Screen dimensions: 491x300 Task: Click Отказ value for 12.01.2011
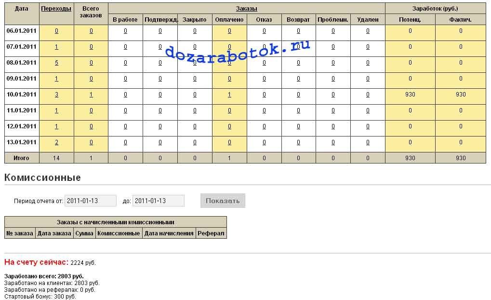click(x=264, y=126)
